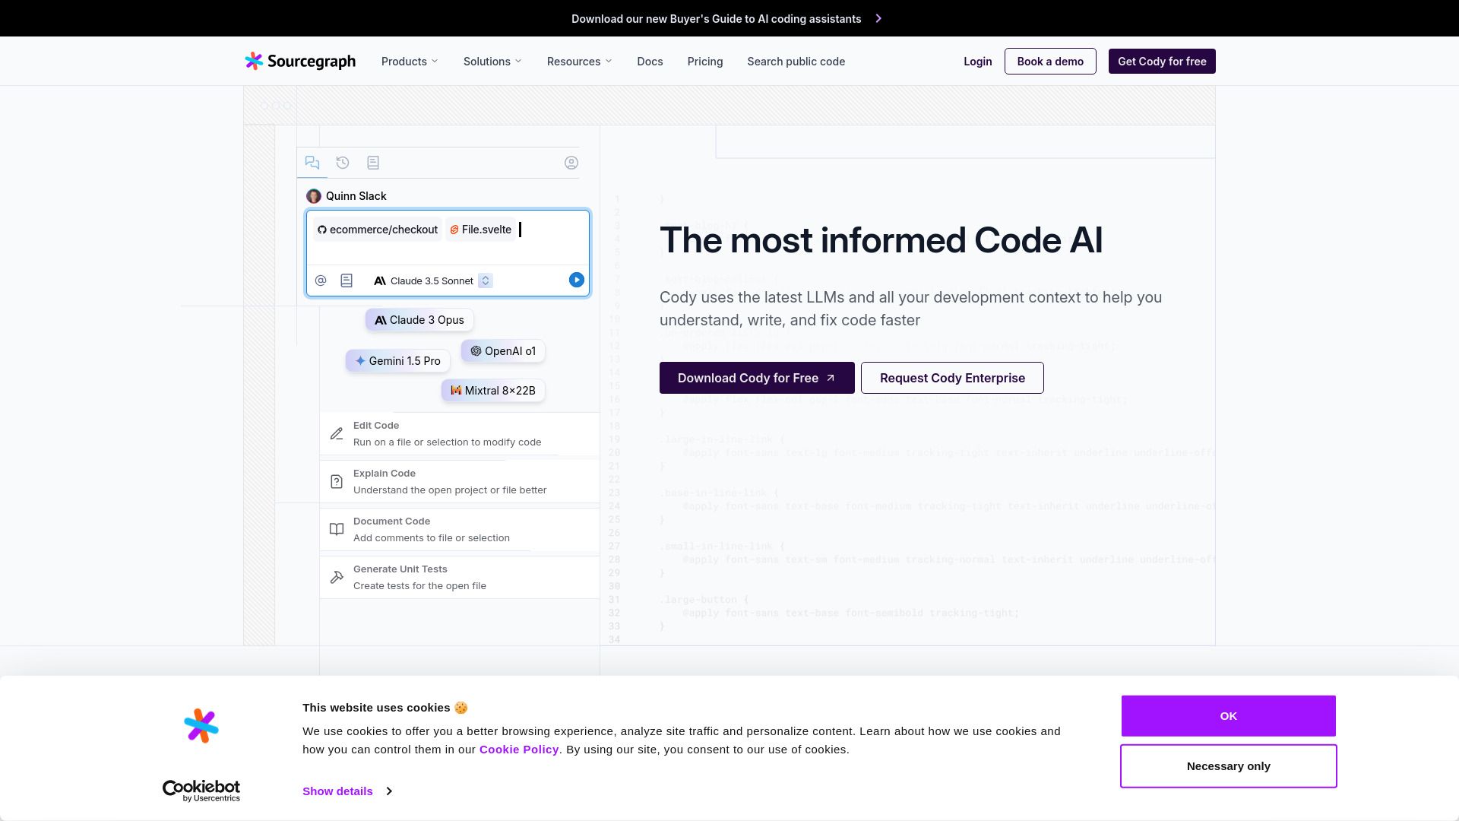
Task: Open the user account avatar icon
Action: [571, 163]
